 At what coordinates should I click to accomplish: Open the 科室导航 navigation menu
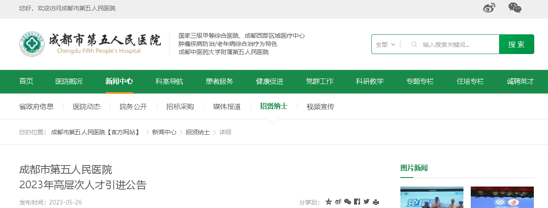tap(169, 81)
